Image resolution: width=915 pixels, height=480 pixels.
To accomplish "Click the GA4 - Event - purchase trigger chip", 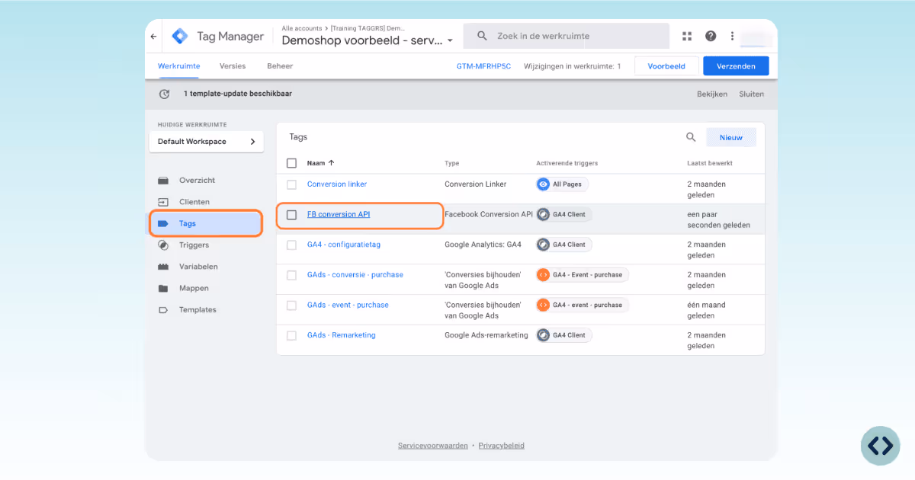I will click(583, 274).
